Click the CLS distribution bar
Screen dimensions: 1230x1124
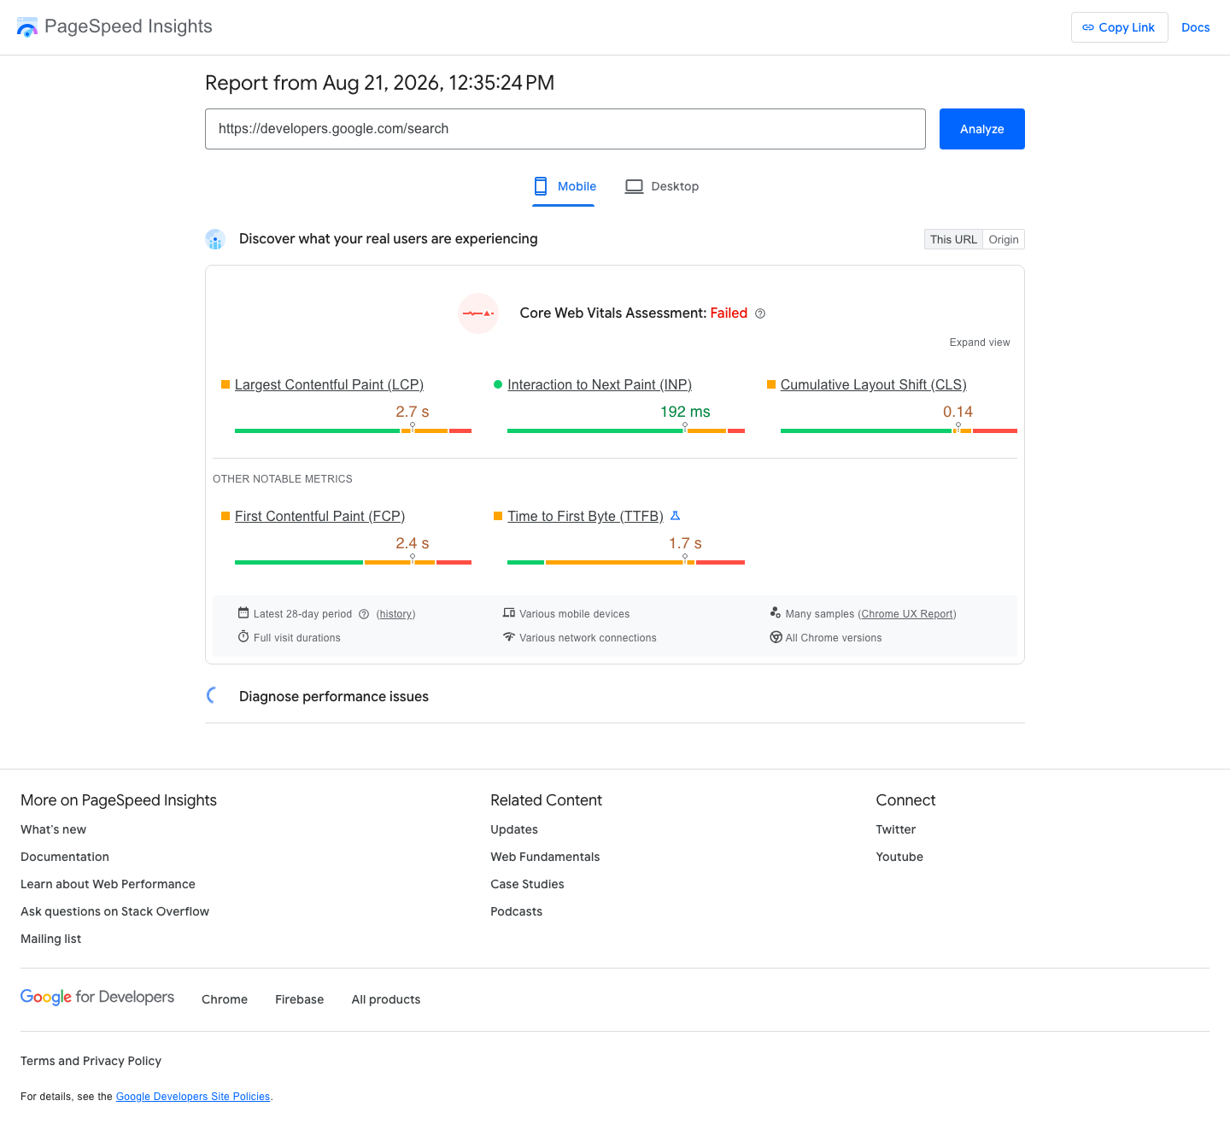click(x=899, y=430)
